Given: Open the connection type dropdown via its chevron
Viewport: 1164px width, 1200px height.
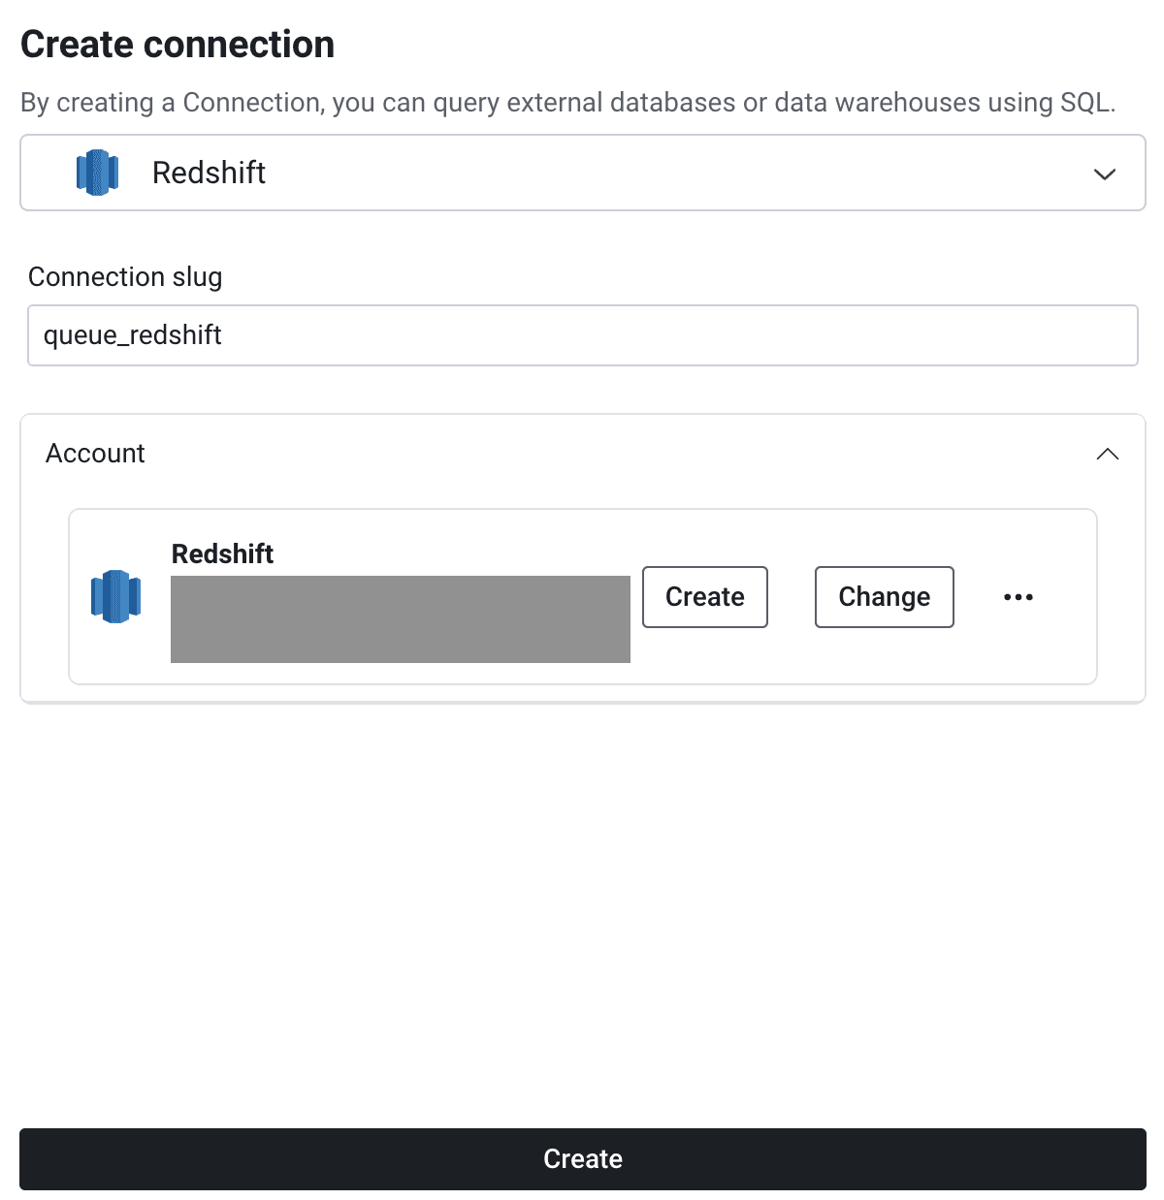Looking at the screenshot, I should tap(1104, 174).
